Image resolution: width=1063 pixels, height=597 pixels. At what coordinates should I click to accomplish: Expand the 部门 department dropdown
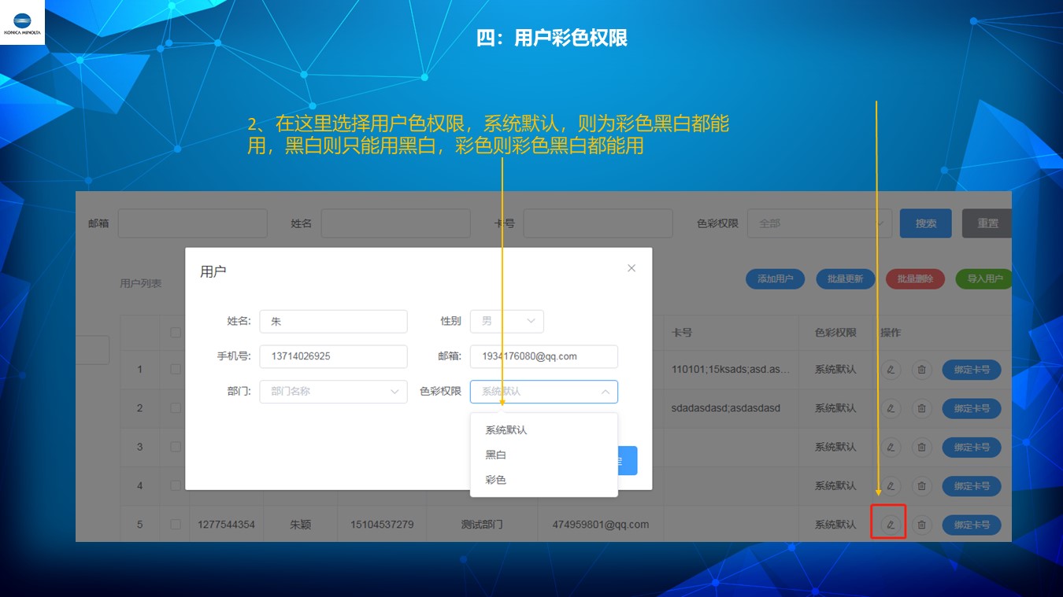[x=333, y=392]
